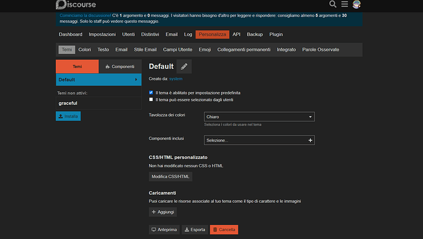Screen dimensions: 423x239
Task: Open Backup admin tab
Action: (254, 34)
